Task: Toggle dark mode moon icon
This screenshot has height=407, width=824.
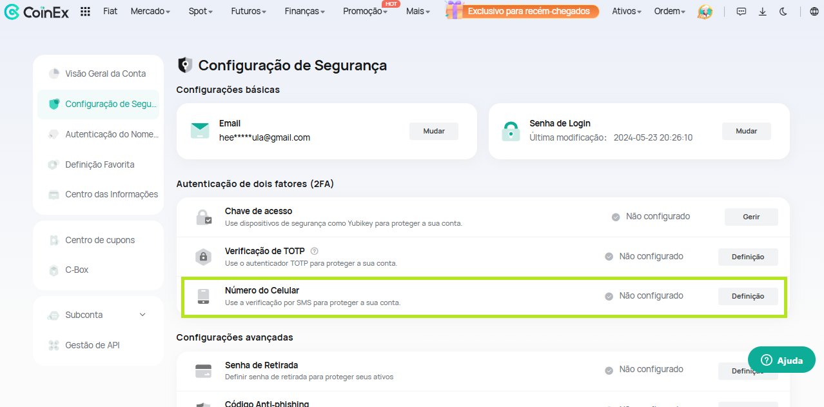Action: [x=783, y=12]
